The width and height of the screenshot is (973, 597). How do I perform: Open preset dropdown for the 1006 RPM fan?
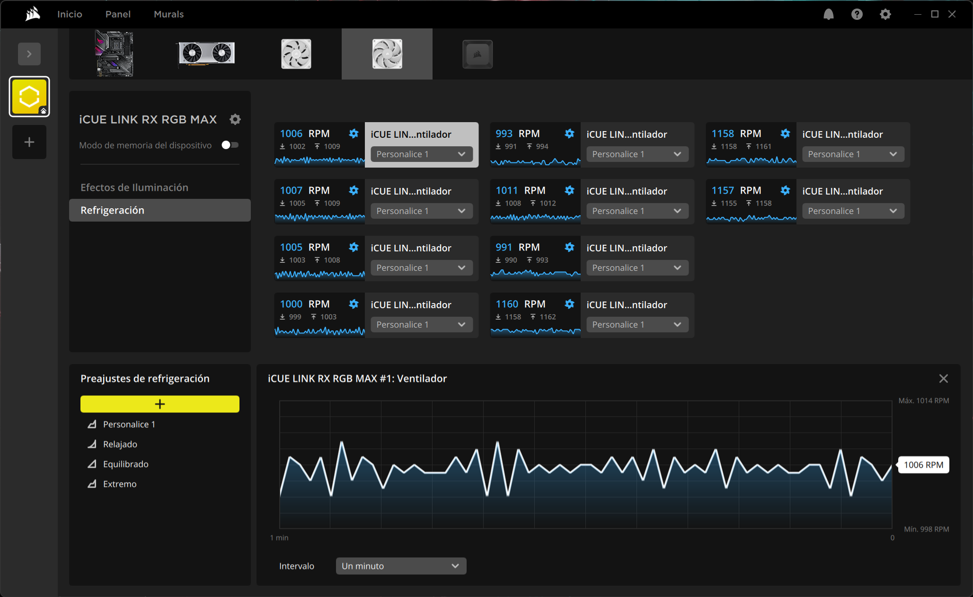point(422,154)
